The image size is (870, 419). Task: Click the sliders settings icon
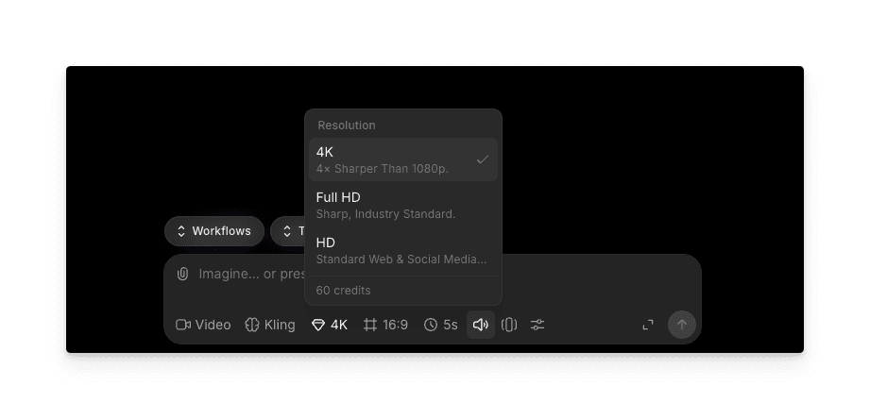coord(537,325)
